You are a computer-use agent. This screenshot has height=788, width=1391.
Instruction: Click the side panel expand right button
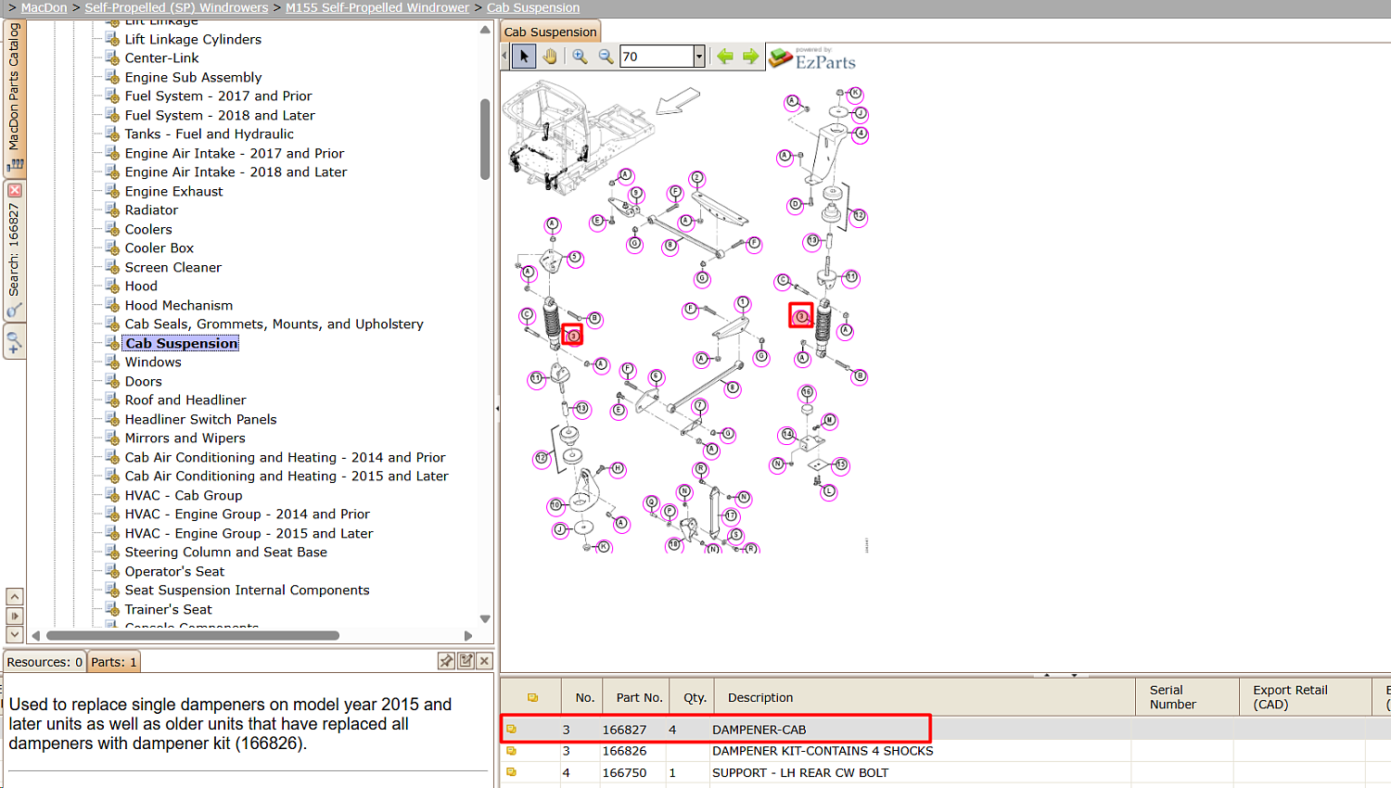(14, 616)
